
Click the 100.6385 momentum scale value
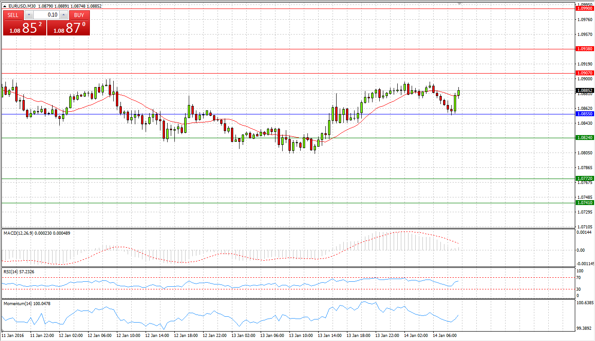tap(585, 303)
